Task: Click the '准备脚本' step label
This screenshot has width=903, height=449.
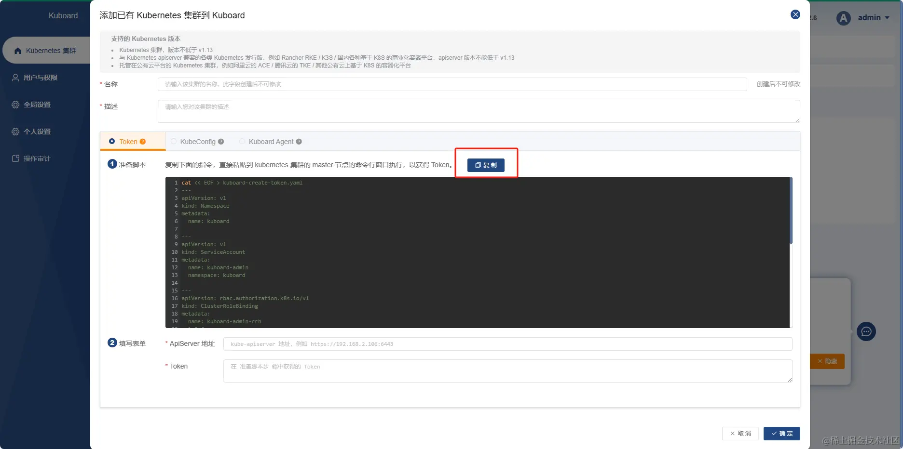Action: (132, 165)
